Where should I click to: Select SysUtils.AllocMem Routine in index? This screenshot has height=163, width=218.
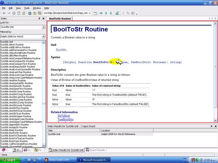coord(14,56)
